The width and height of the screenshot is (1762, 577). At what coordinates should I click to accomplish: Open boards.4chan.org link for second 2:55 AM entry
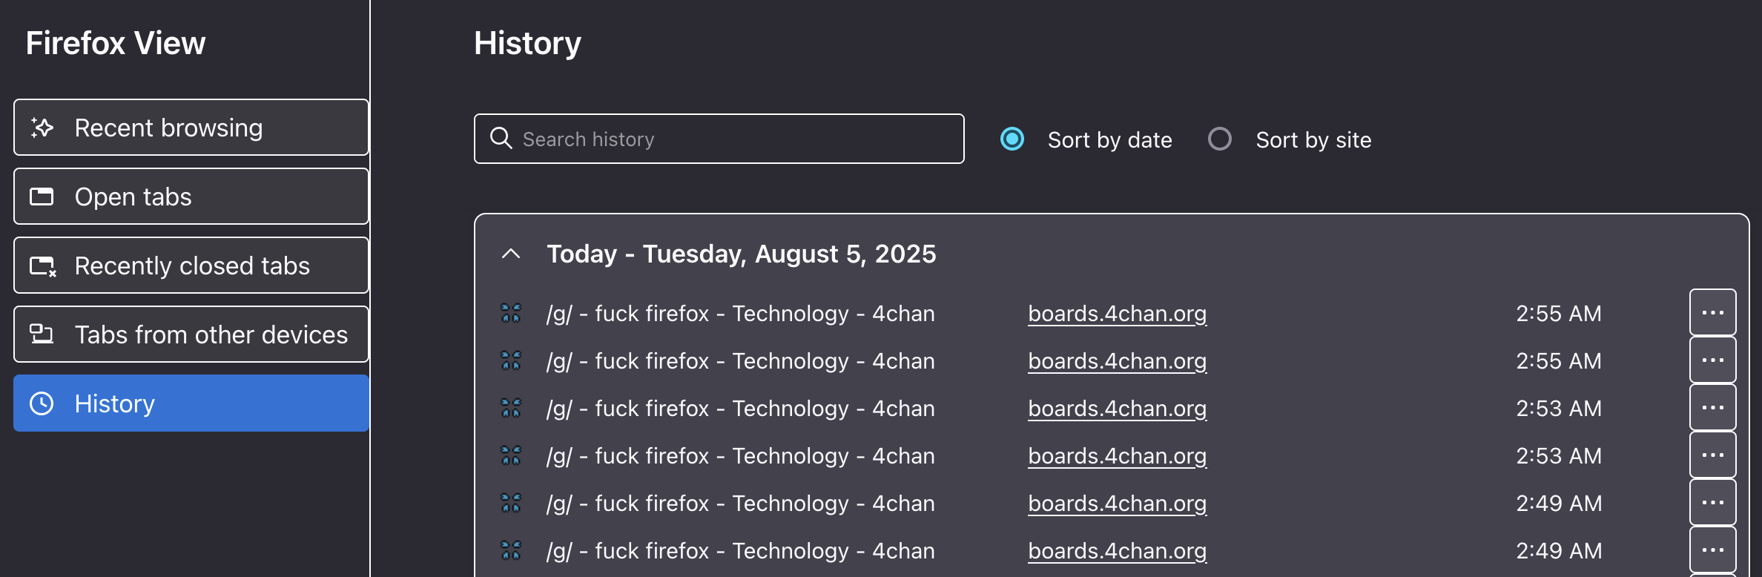[1118, 361]
